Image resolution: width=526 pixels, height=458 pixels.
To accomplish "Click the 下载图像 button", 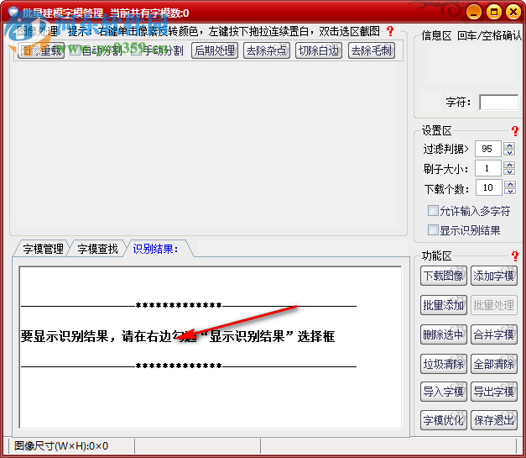I will [444, 276].
